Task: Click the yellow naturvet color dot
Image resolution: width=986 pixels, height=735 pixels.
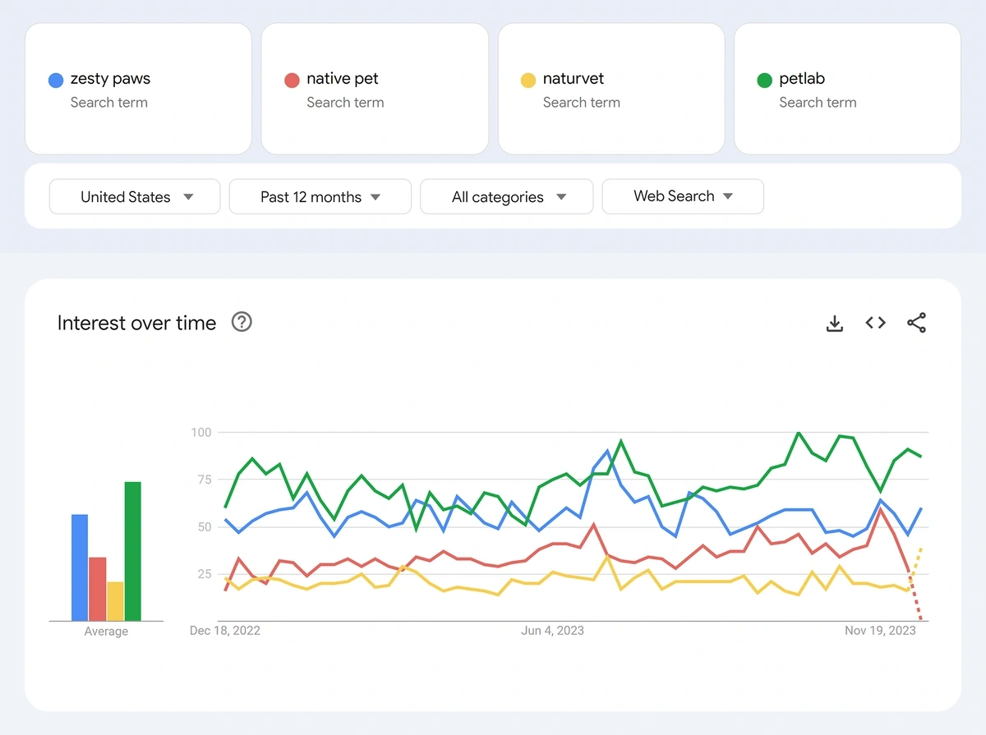Action: [528, 80]
